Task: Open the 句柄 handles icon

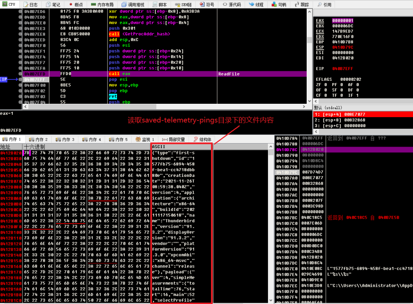Action: [274, 4]
